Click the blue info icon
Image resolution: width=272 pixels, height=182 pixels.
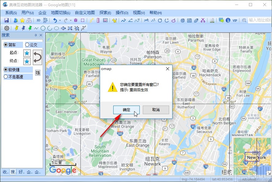point(228,20)
